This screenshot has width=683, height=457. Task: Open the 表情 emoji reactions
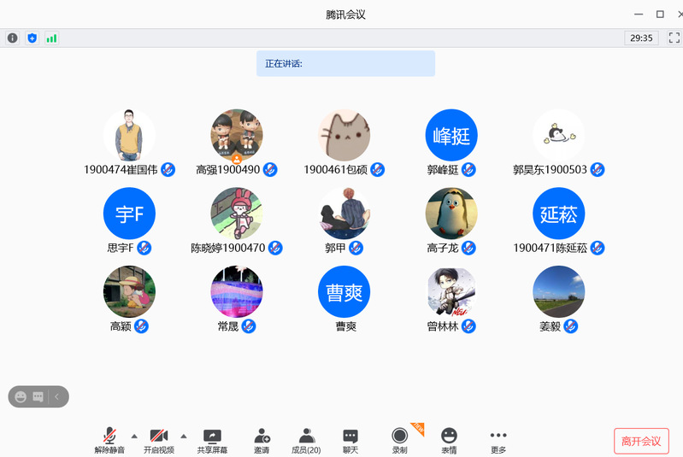(449, 438)
